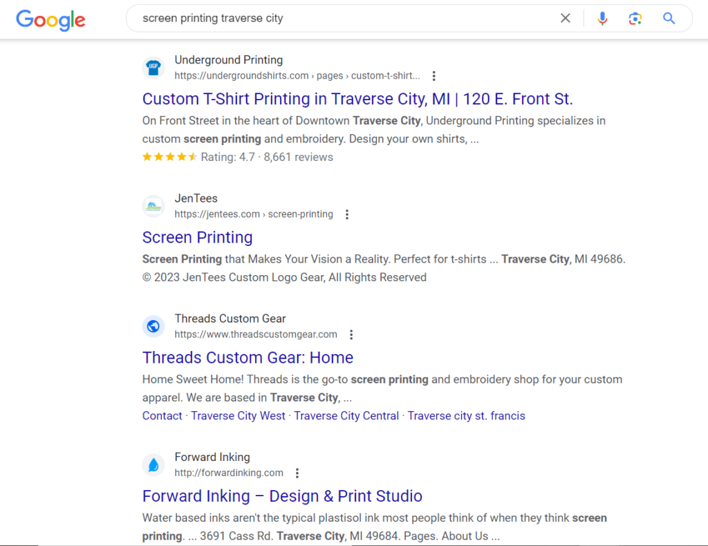
Task: Open Forward Inking Design & Print Studio link
Action: click(282, 496)
